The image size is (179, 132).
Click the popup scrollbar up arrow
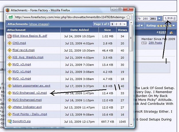131,23
